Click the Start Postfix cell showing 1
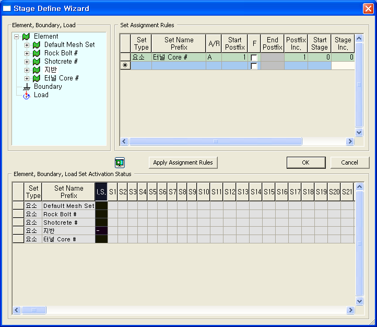Screen dimensions: 377x327 pos(234,57)
